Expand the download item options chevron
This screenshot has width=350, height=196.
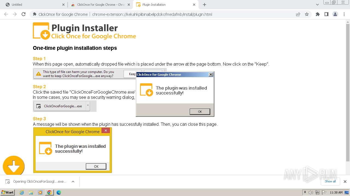[73, 182]
